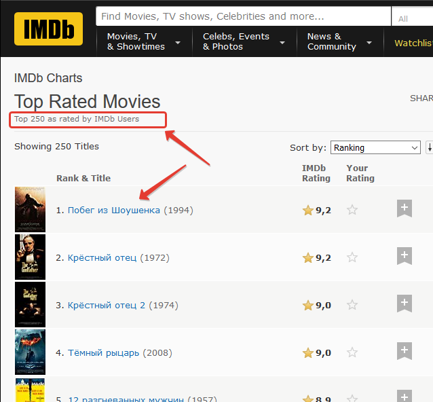The height and width of the screenshot is (402, 433).
Task: Open the Watchlist menu item
Action: [413, 43]
